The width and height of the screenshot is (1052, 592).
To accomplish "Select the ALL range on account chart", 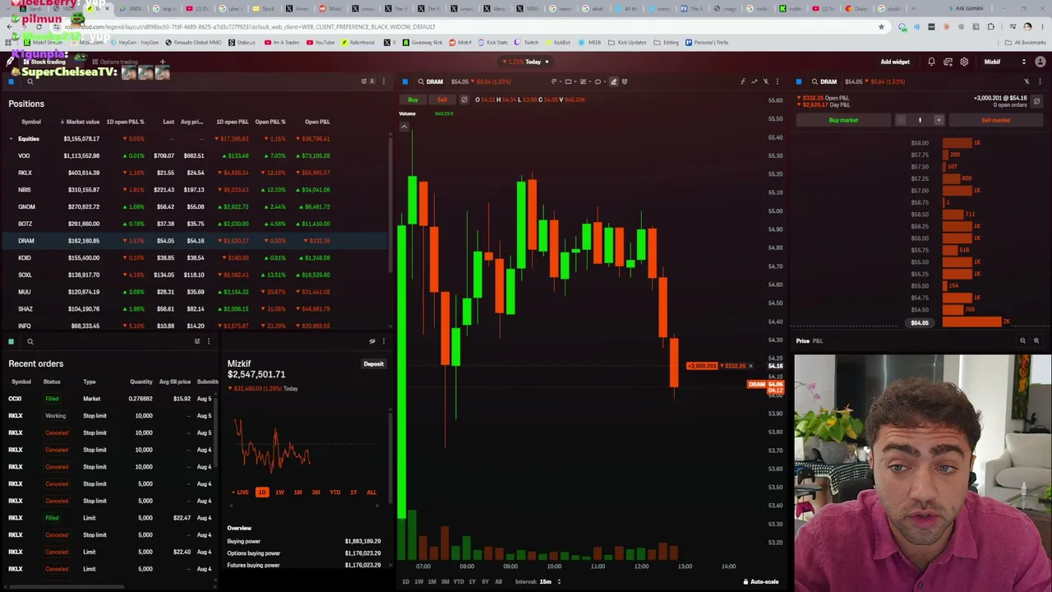I will [x=371, y=493].
